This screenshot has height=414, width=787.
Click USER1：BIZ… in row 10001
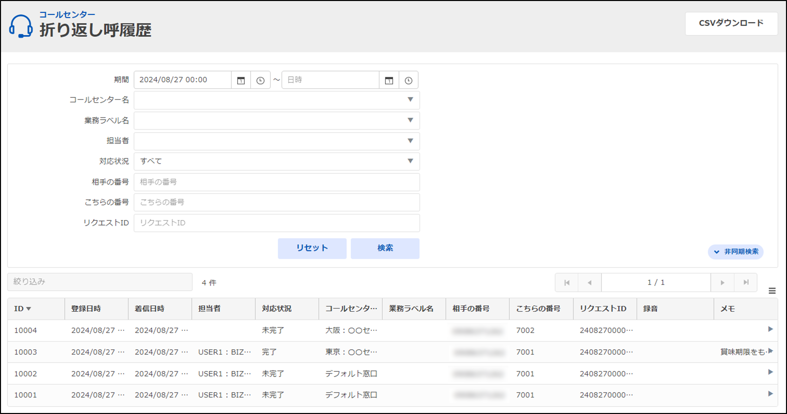[224, 395]
